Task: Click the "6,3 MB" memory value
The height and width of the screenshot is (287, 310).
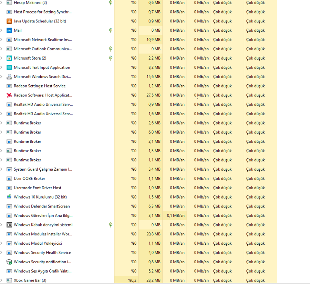Action: click(x=154, y=206)
